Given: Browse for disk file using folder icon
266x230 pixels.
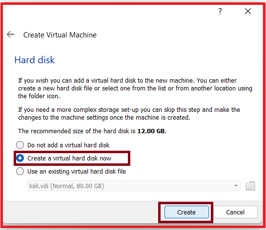Looking at the screenshot, I should (250, 186).
